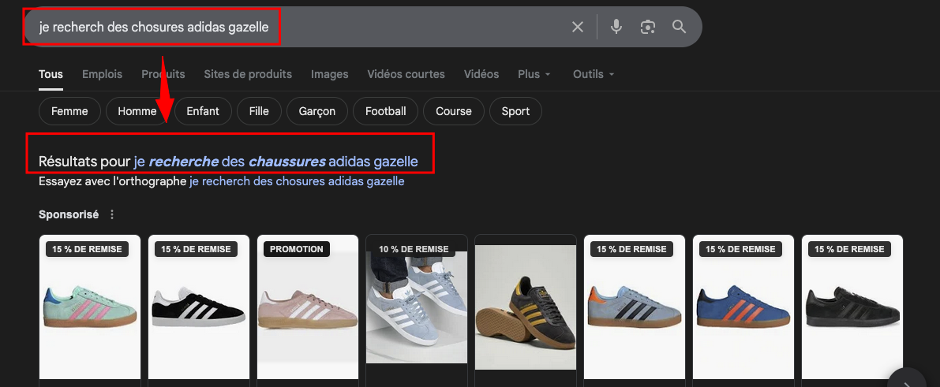Start voice search with microphone icon
940x387 pixels.
tap(616, 28)
